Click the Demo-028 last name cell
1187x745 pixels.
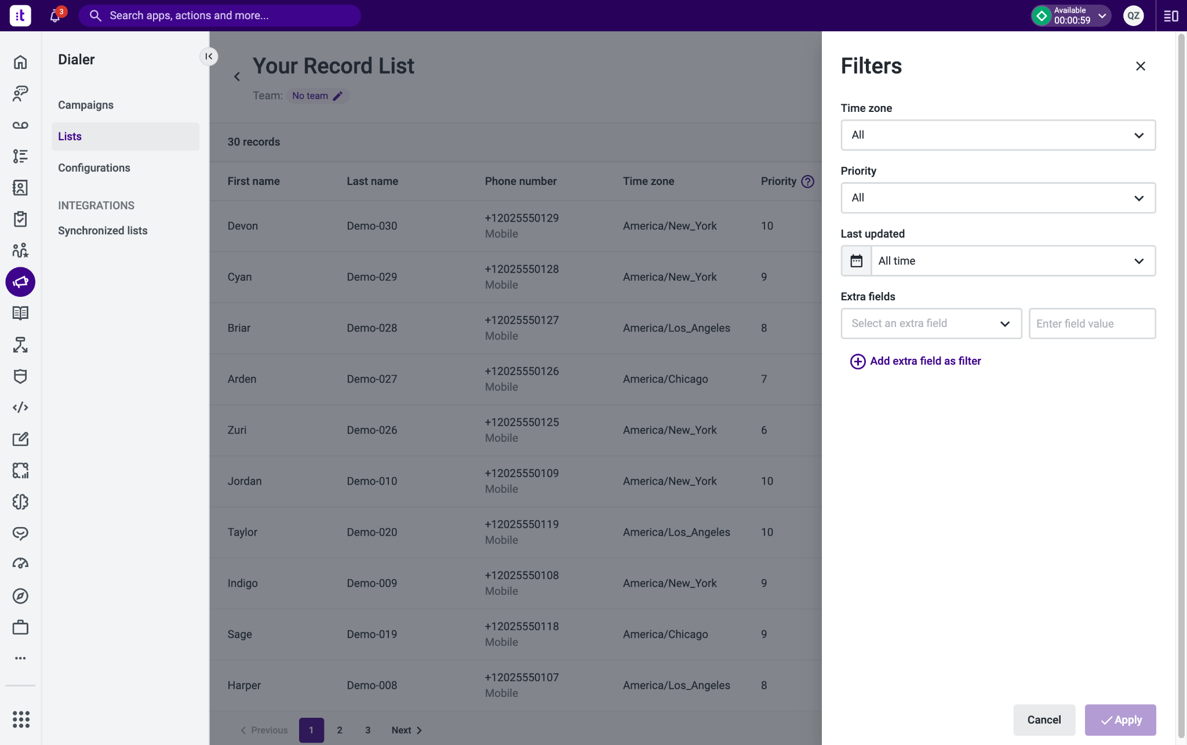click(x=372, y=328)
